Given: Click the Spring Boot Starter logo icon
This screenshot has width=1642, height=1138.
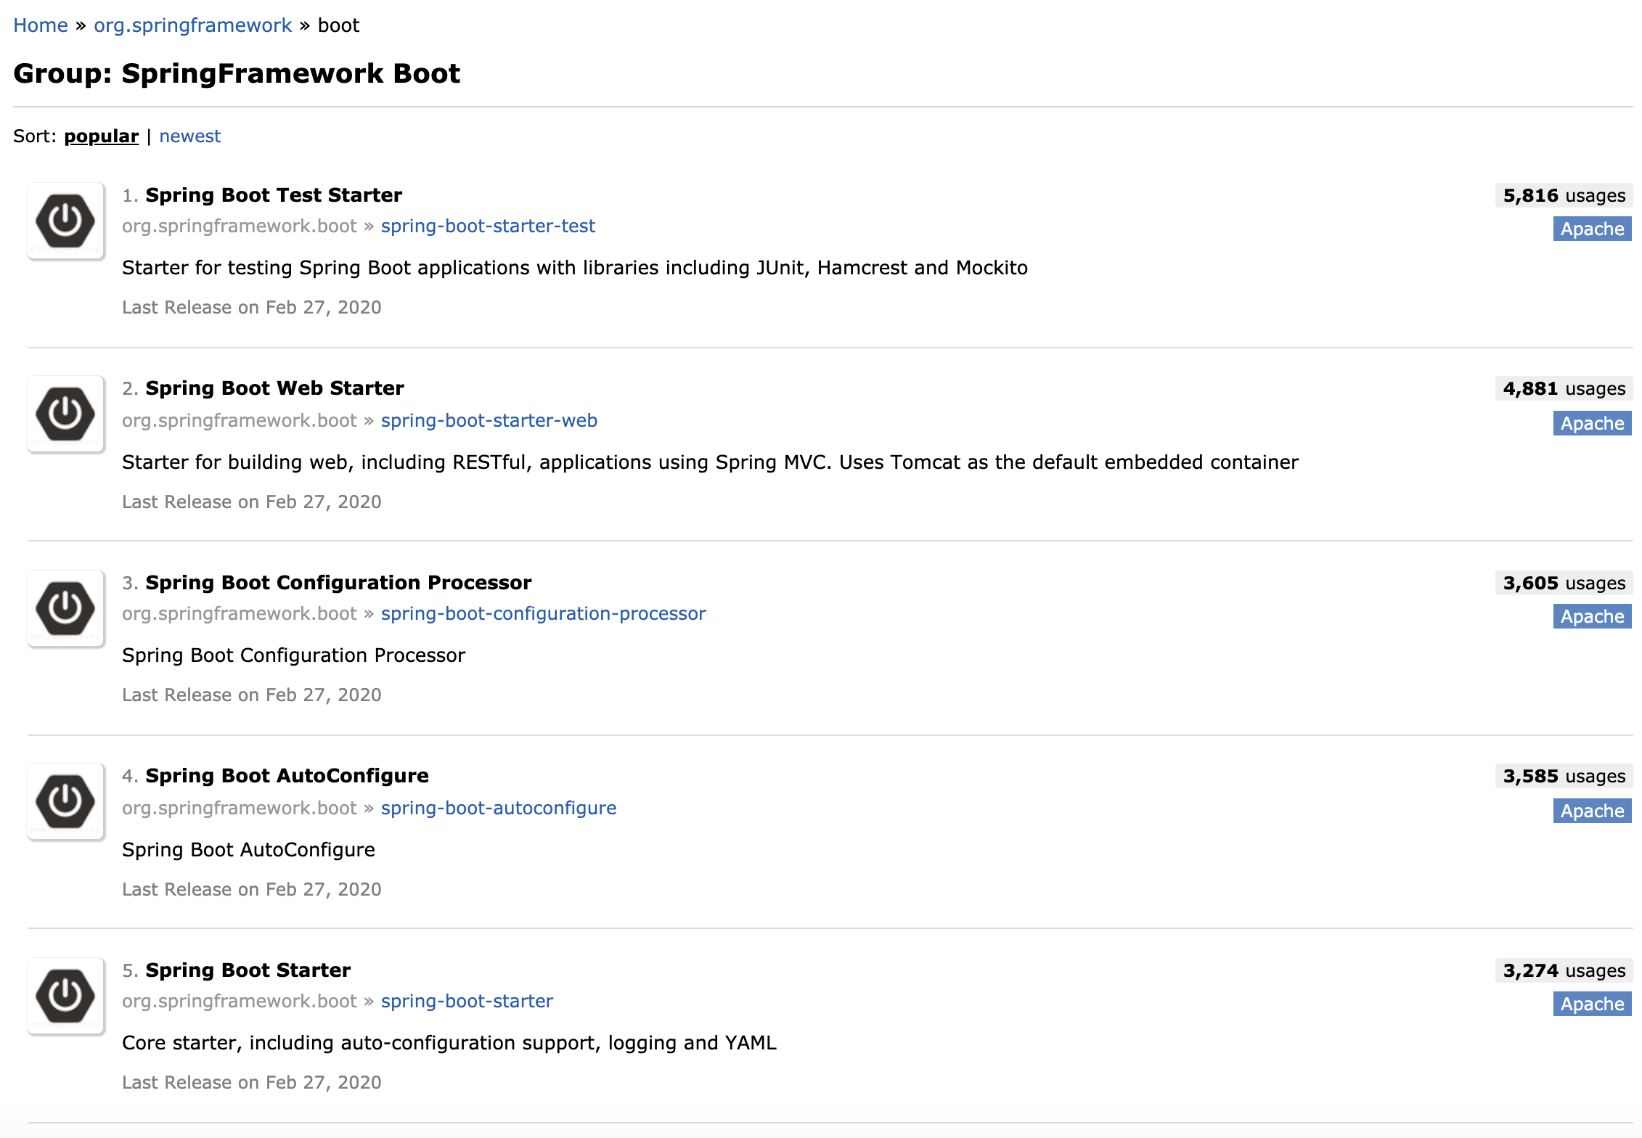Looking at the screenshot, I should [x=65, y=996].
